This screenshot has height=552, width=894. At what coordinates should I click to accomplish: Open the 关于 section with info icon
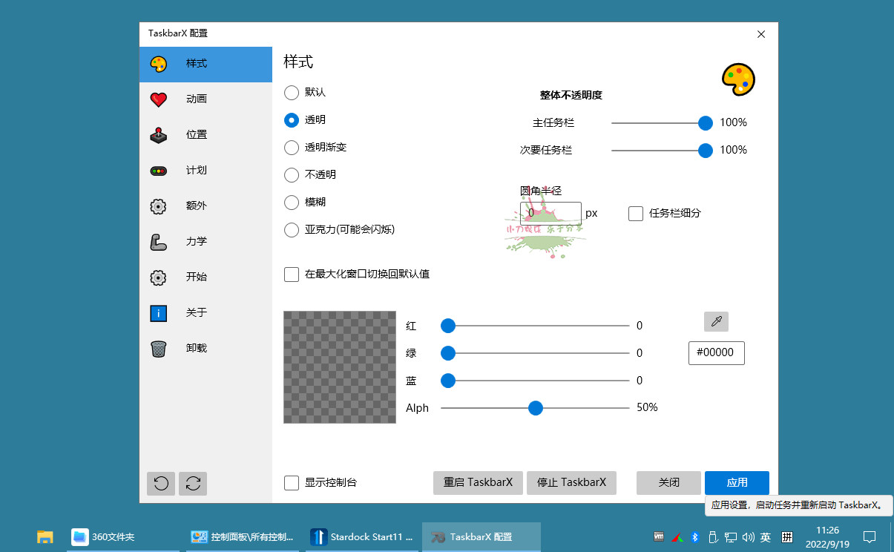click(x=197, y=313)
